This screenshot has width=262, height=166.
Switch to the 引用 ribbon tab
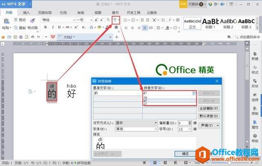63,13
